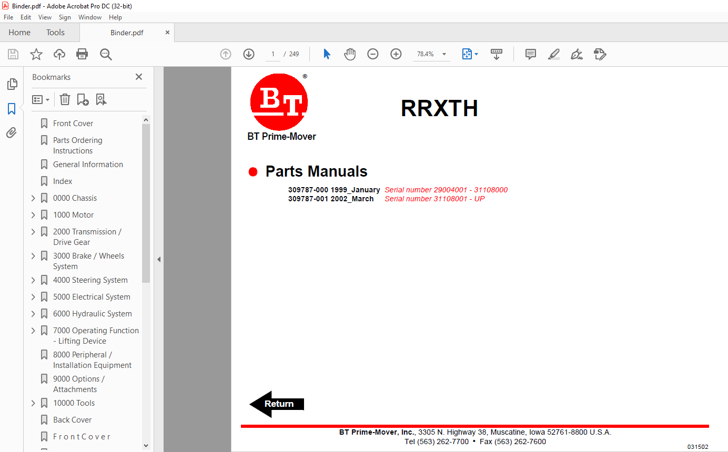728x452 pixels.
Task: Click the Save file icon
Action: pos(13,54)
